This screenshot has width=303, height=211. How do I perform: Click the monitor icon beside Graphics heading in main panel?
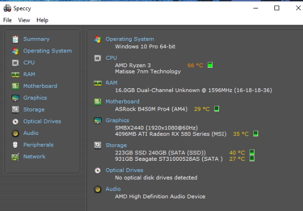(98, 121)
